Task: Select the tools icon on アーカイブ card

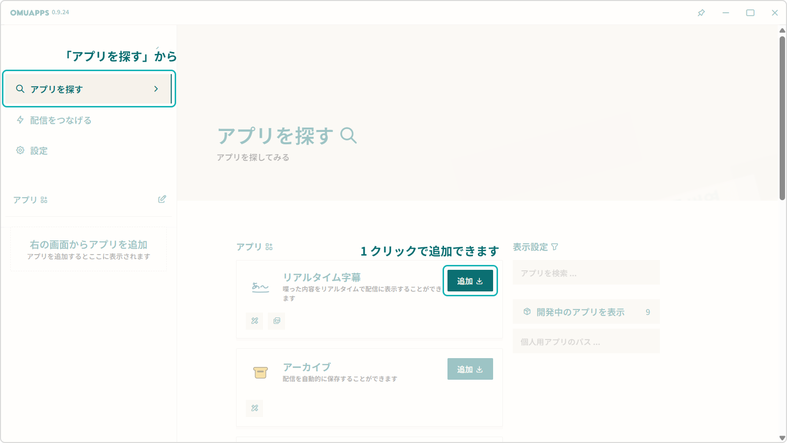Action: click(254, 408)
